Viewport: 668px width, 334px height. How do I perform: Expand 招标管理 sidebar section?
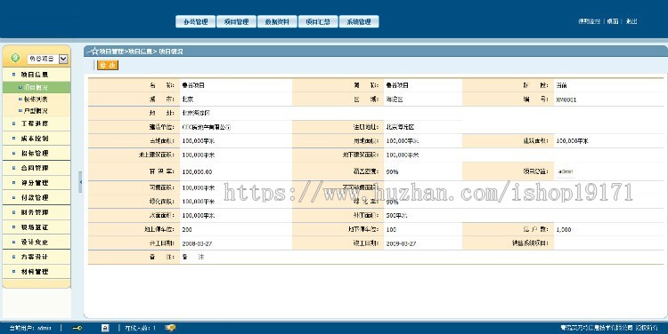click(x=35, y=154)
